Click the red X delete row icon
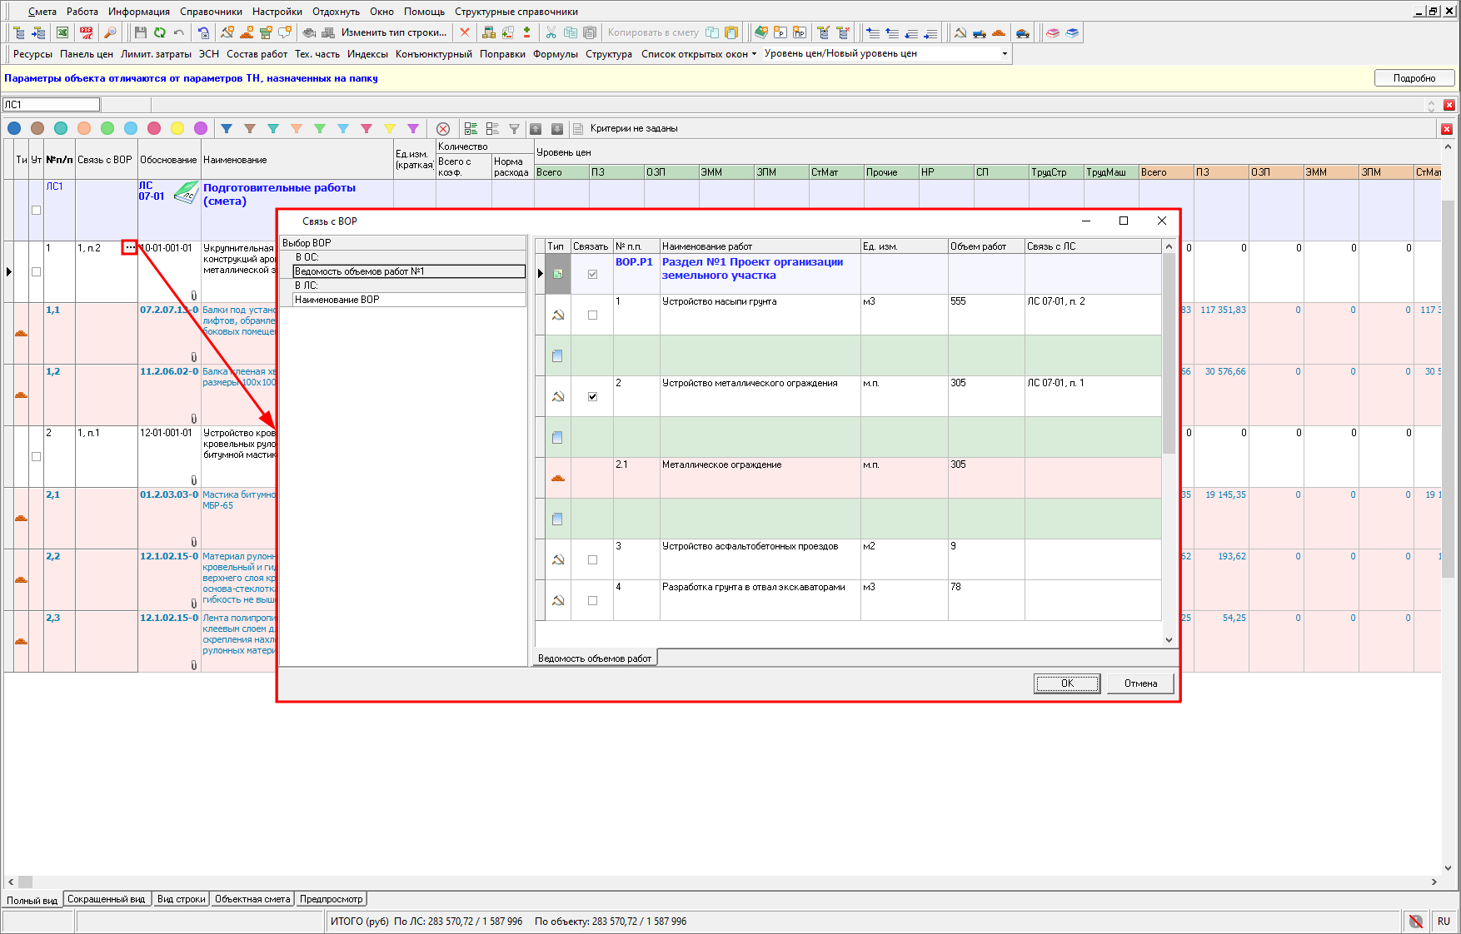1461x934 pixels. (x=465, y=32)
